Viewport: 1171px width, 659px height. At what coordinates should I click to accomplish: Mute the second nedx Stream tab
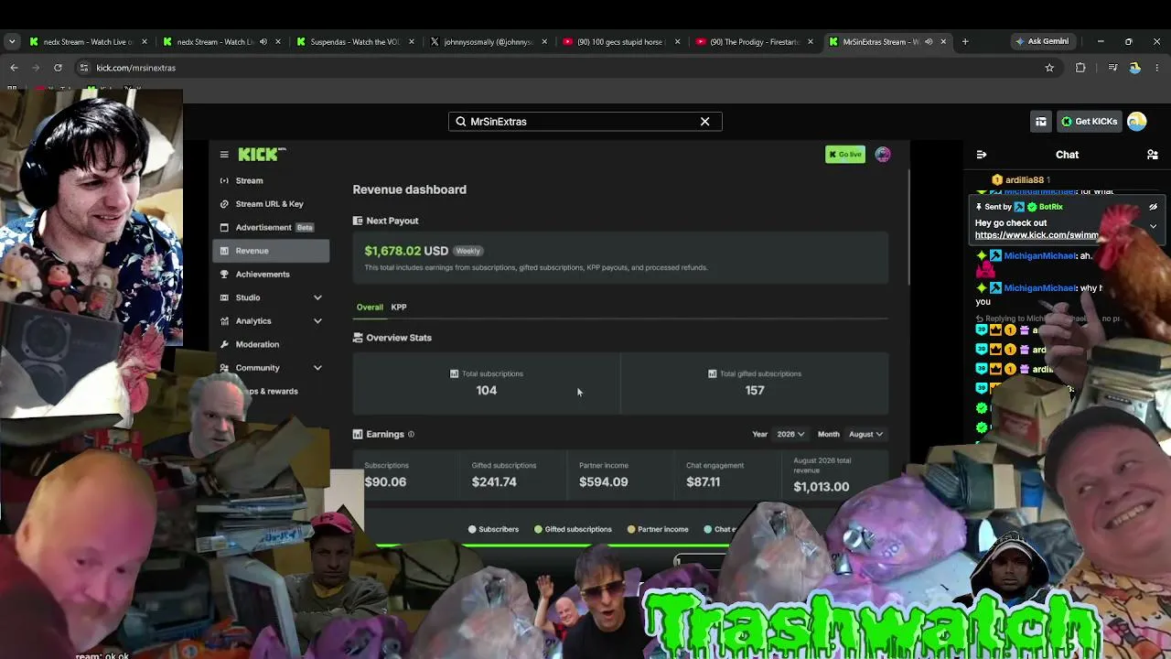click(263, 41)
